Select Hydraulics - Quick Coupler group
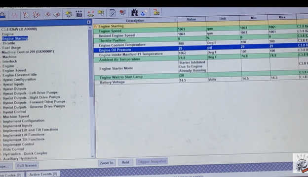 [x=25, y=154]
